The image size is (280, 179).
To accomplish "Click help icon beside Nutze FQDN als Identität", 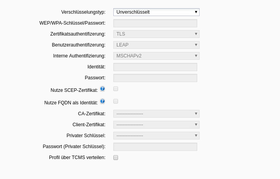I will (x=102, y=101).
